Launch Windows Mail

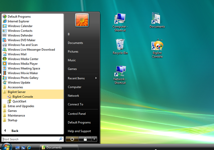coord(33,54)
